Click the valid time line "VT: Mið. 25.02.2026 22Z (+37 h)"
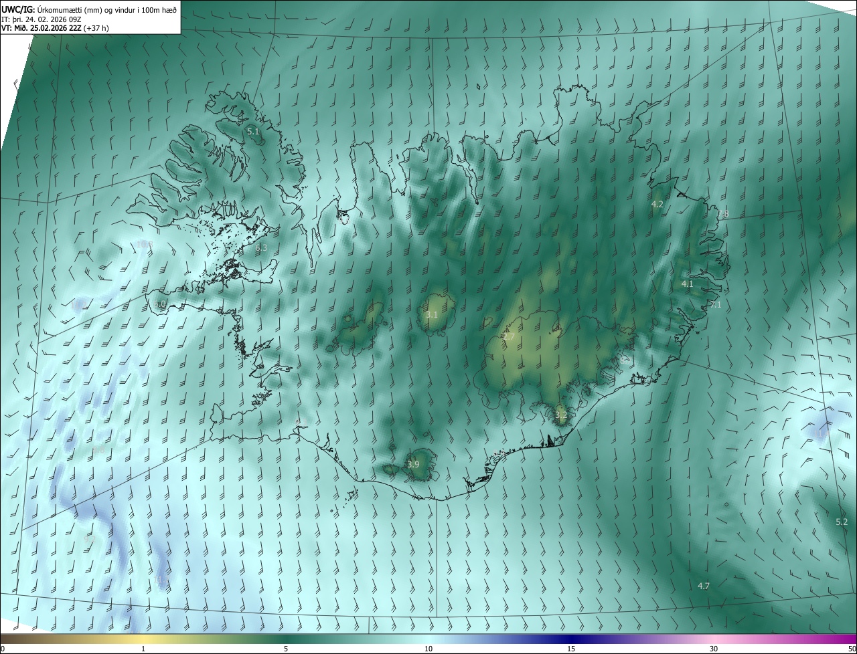Image resolution: width=857 pixels, height=654 pixels. (55, 28)
